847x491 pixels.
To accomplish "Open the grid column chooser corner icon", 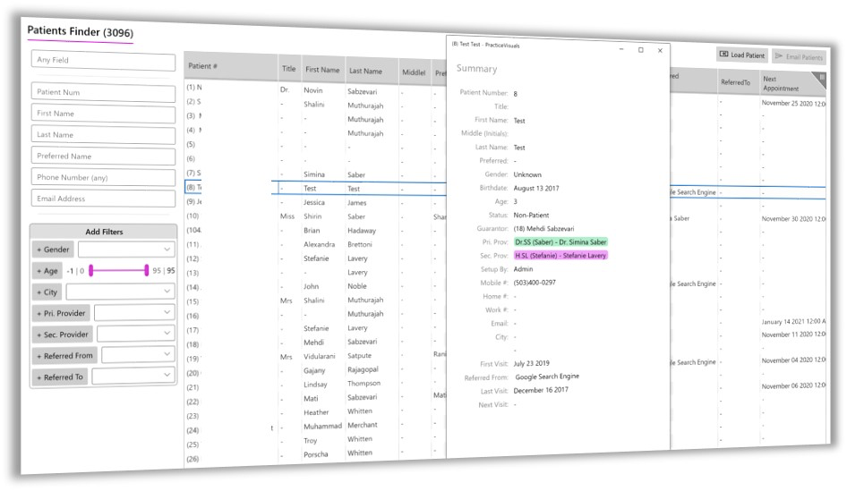I will tap(822, 79).
